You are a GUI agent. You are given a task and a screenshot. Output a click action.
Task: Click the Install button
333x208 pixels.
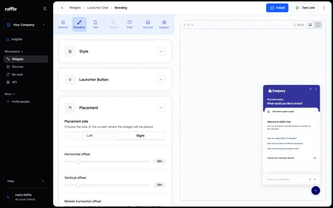coord(277,8)
